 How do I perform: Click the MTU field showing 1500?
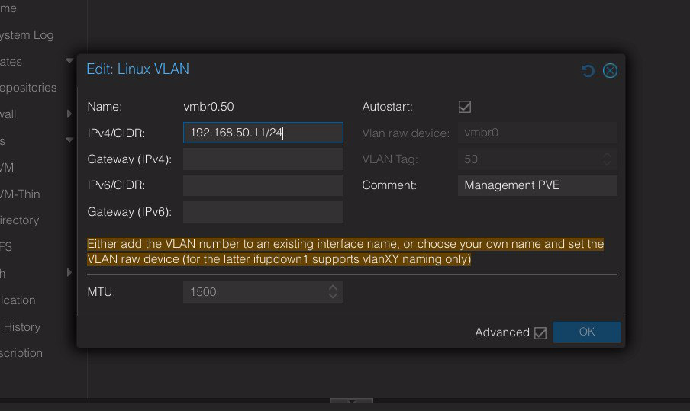coord(255,292)
